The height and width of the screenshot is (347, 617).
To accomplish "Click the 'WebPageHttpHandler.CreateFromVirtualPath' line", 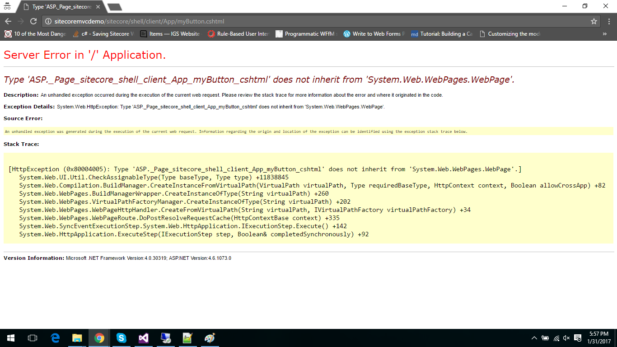I will pos(245,210).
